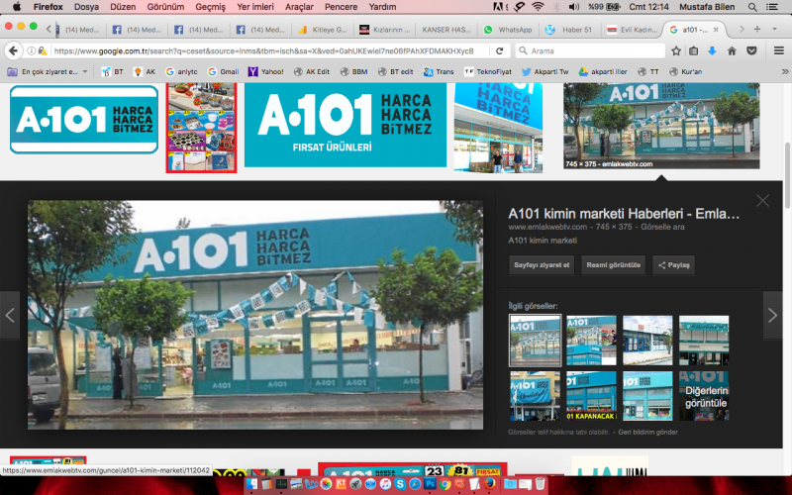Launch Photoshop from the Dock
The width and height of the screenshot is (792, 495).
[430, 484]
